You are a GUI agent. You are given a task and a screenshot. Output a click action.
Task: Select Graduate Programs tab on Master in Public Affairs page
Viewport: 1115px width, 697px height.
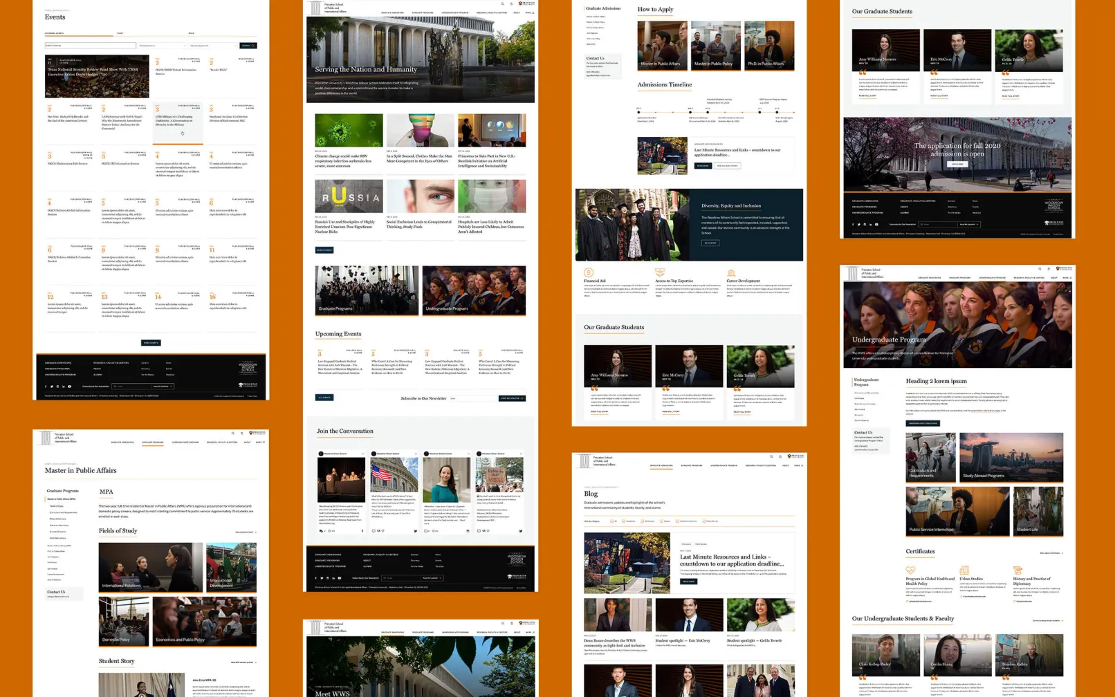coord(152,442)
